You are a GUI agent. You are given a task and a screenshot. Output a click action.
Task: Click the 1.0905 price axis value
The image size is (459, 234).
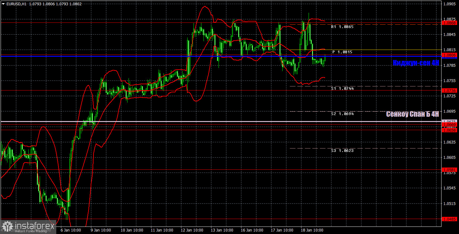click(x=450, y=4)
